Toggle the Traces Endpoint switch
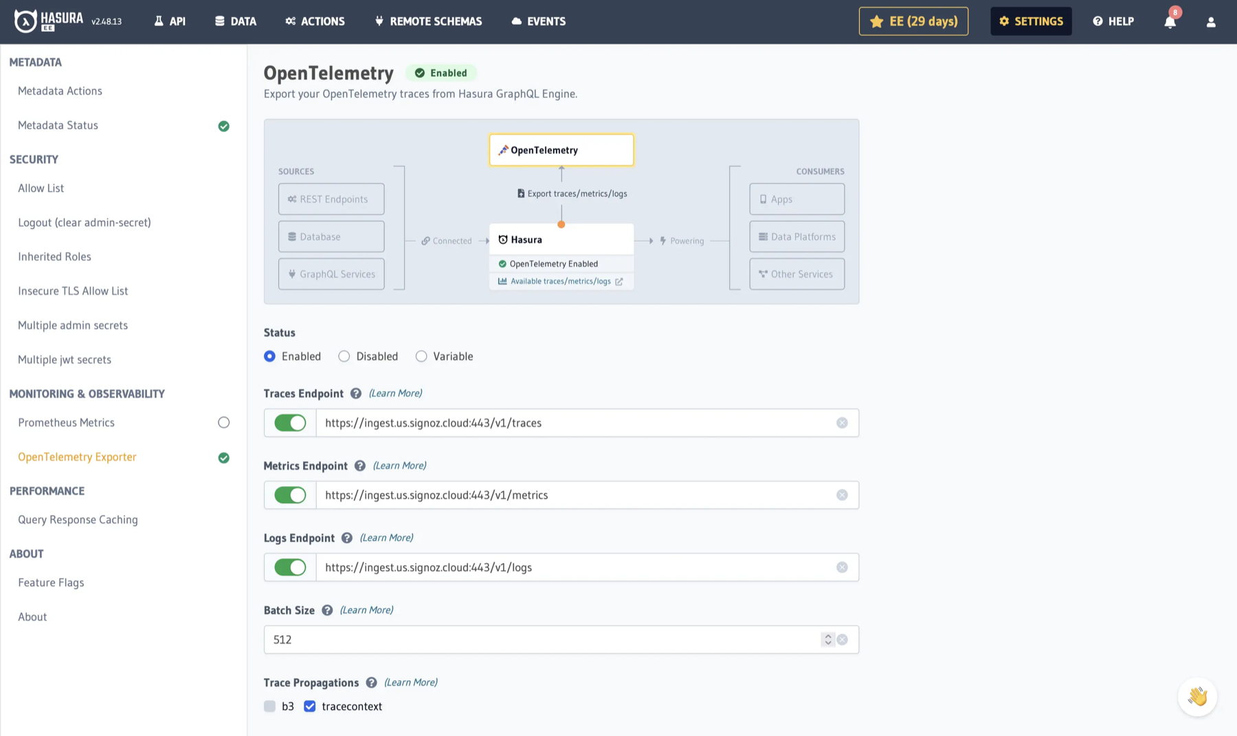The height and width of the screenshot is (736, 1237). pyautogui.click(x=290, y=423)
